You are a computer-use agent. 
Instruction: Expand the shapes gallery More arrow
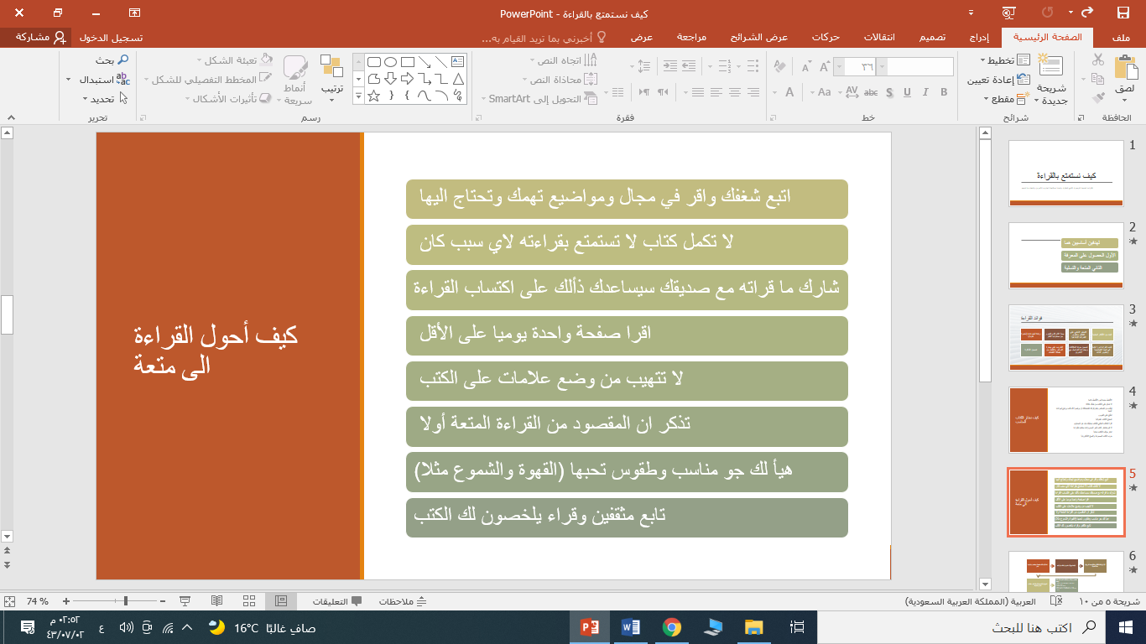point(358,96)
